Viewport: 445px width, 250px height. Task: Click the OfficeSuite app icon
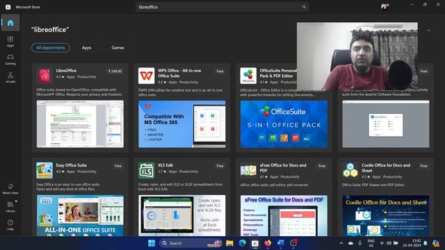point(248,76)
